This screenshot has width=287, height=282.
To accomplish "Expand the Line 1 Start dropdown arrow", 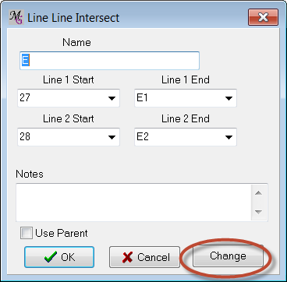I will pos(112,98).
